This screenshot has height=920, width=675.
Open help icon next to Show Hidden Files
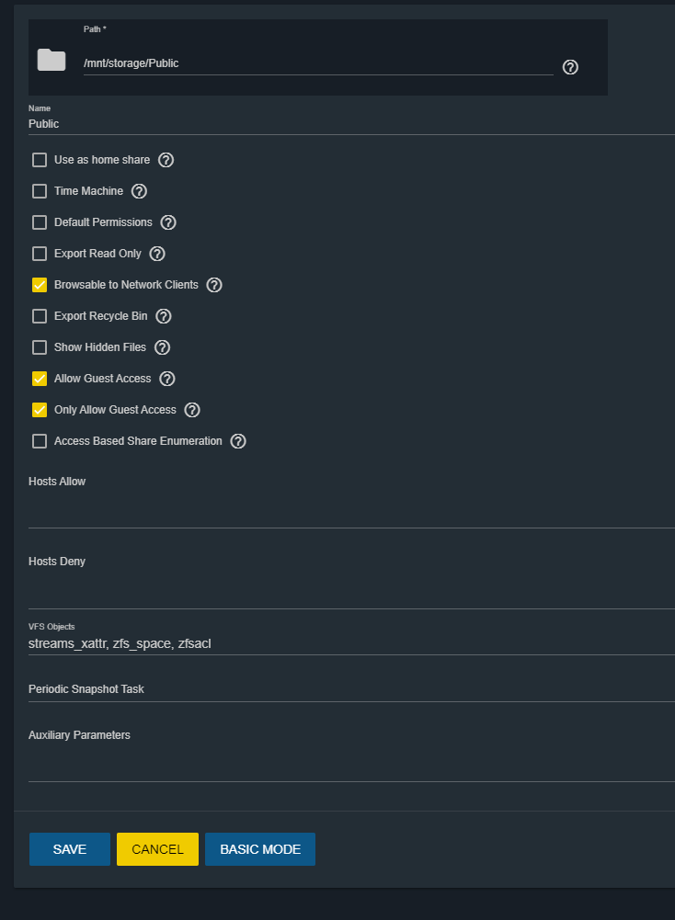click(162, 347)
